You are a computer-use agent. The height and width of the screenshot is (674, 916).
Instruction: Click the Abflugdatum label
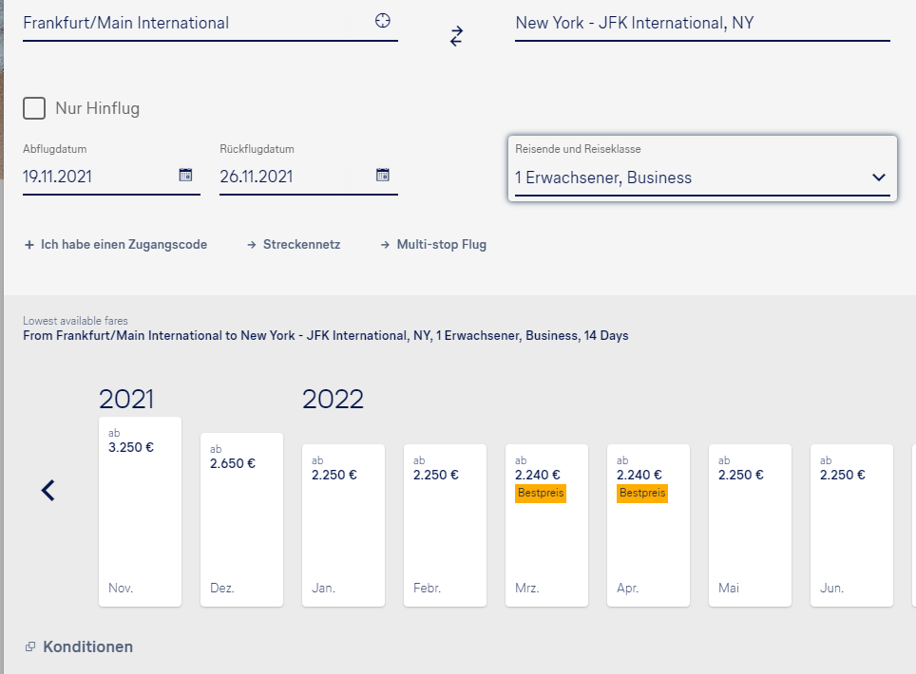coord(55,149)
